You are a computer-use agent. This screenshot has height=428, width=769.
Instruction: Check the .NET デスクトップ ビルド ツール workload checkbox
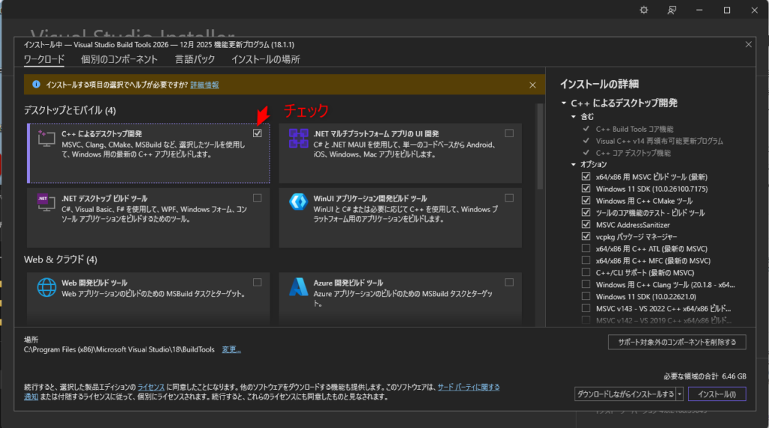[258, 198]
